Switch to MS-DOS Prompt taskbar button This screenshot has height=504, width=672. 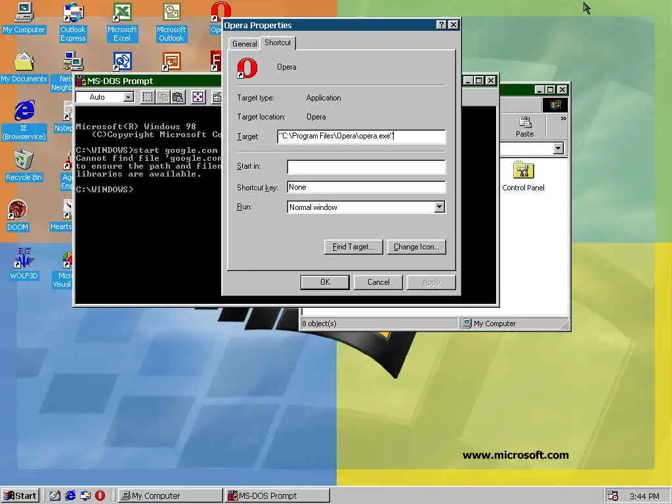point(278,495)
